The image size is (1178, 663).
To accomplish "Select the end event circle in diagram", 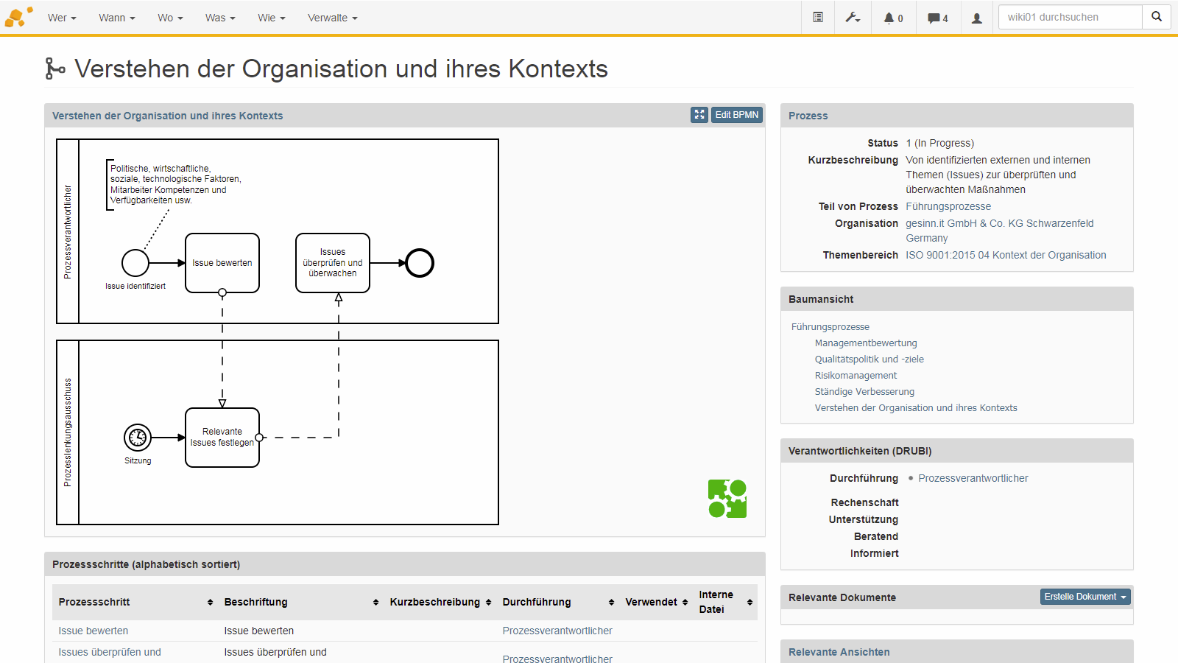I will (420, 263).
